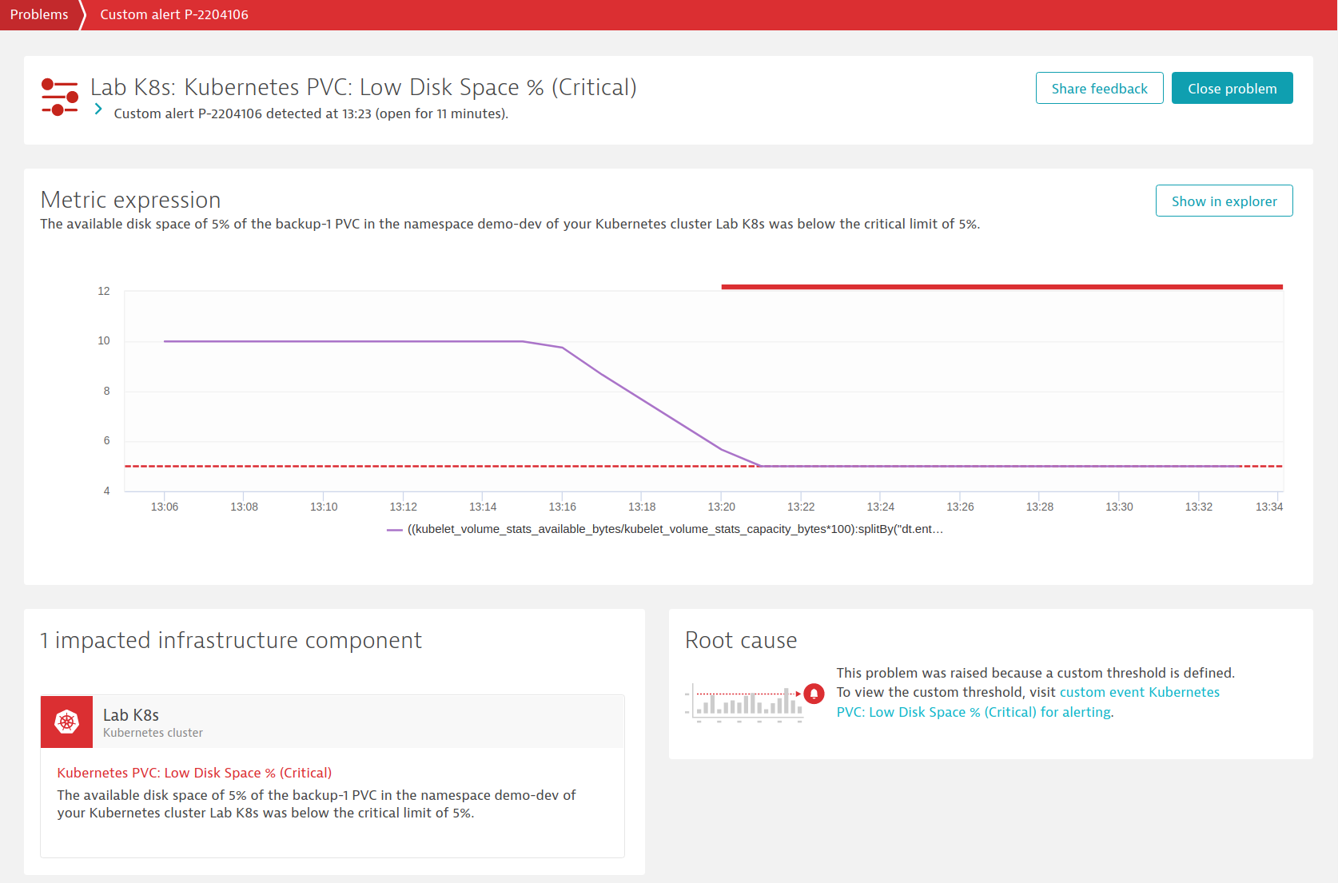Viewport: 1338px width, 883px height.
Task: Click the Metric expression heading
Action: point(130,200)
